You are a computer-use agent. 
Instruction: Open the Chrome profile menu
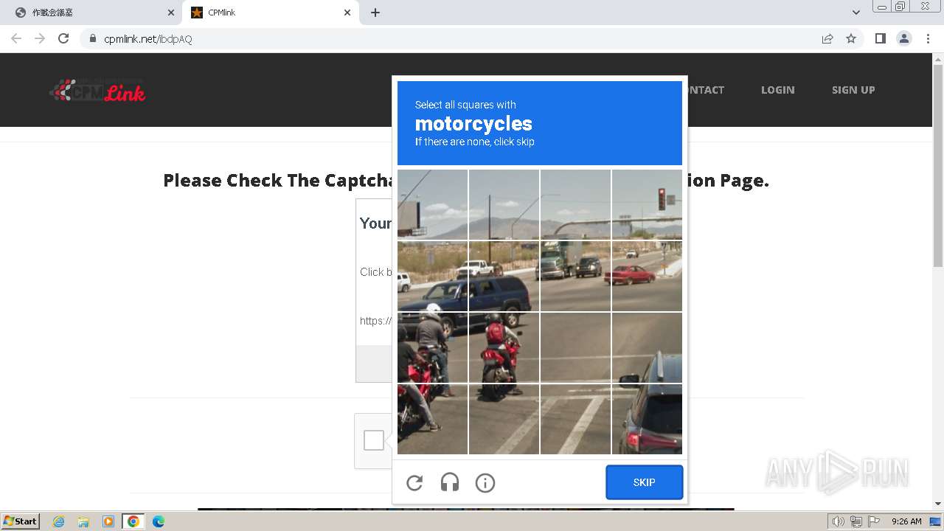pos(904,38)
